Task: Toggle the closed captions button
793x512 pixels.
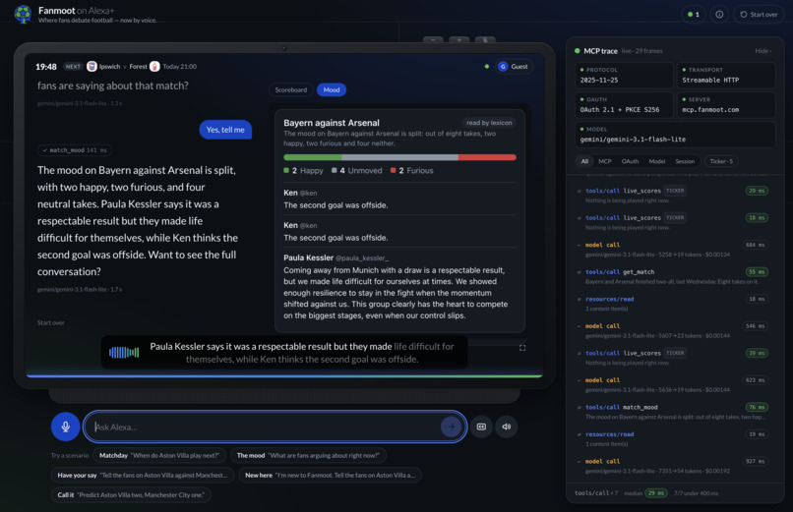Action: (481, 427)
